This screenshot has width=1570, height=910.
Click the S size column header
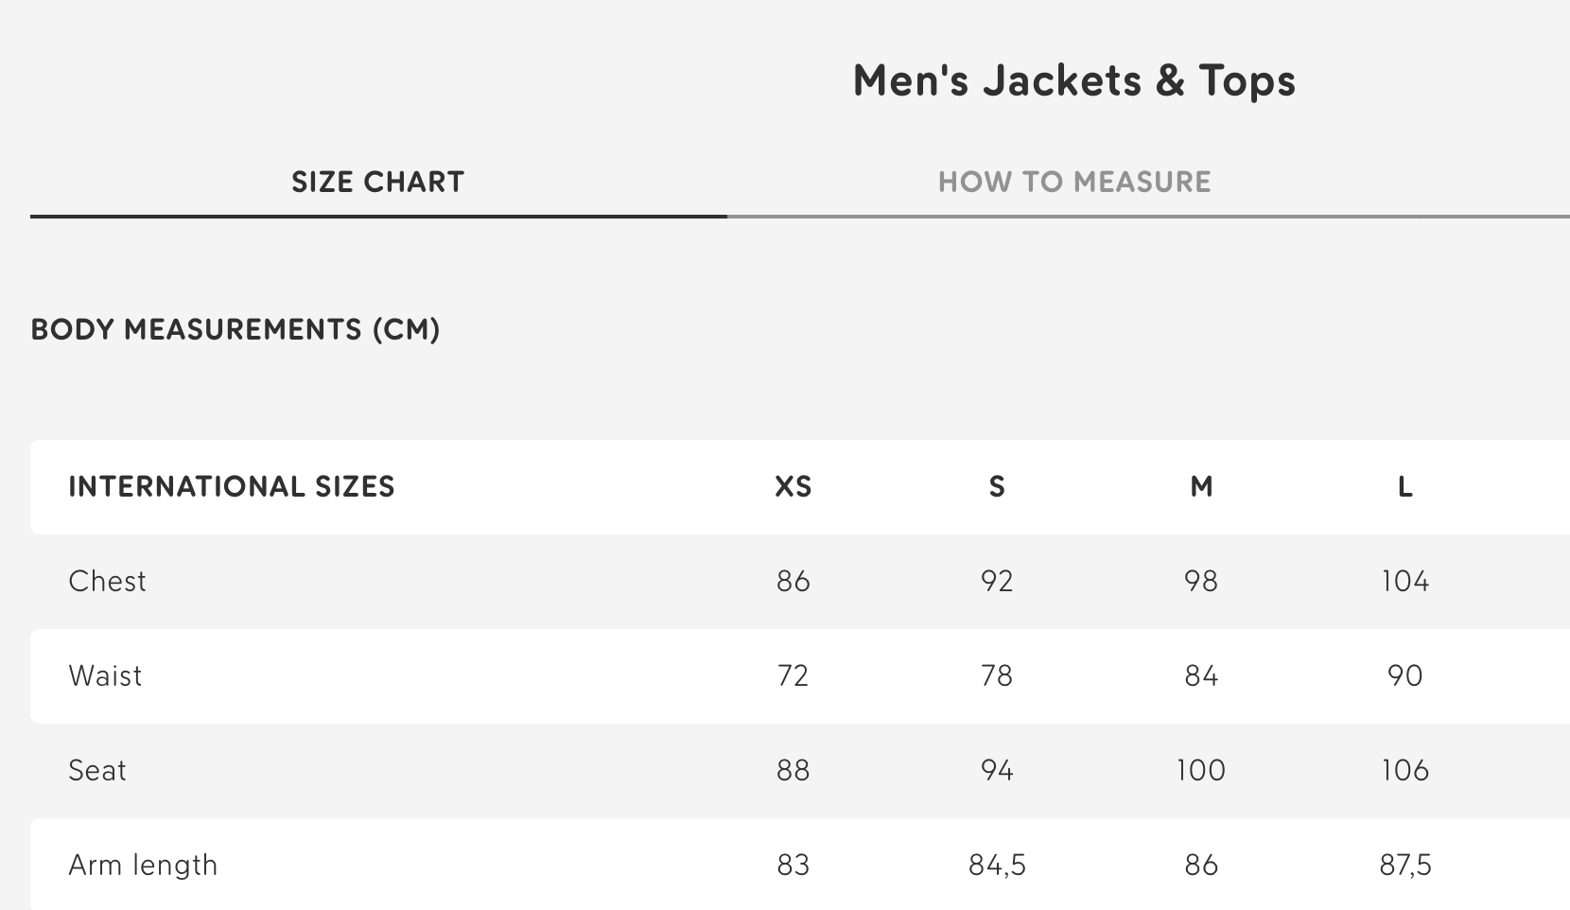[997, 486]
